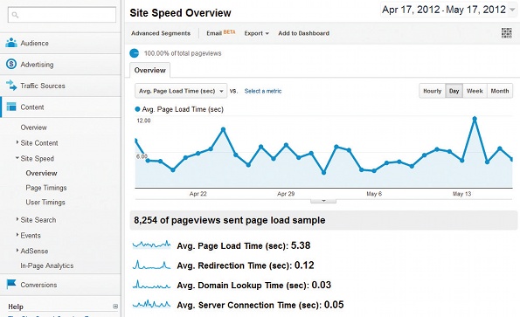Switch chart granularity to Hourly
Viewport: 520px width, 317px height.
[432, 91]
